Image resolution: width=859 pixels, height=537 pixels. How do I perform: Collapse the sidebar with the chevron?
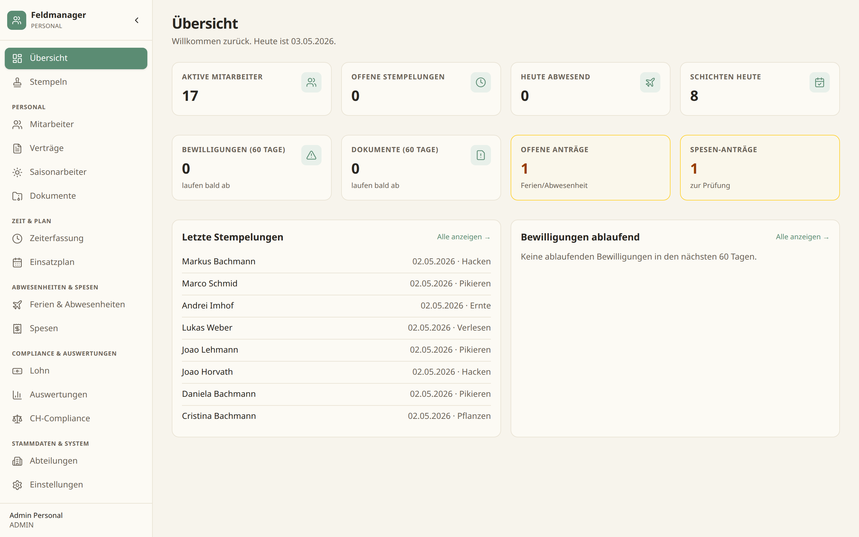tap(137, 20)
